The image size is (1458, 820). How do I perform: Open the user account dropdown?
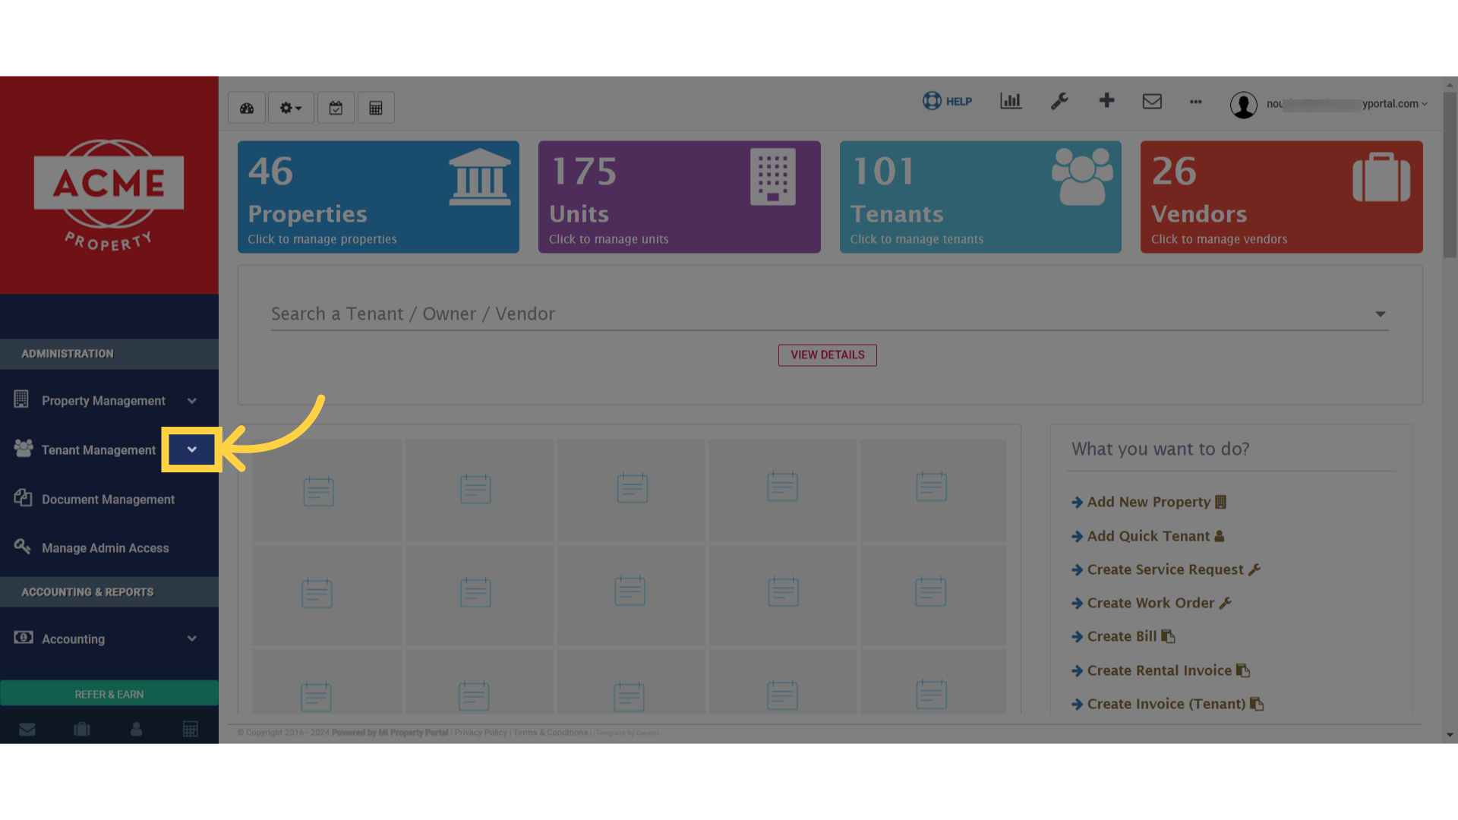(1329, 104)
